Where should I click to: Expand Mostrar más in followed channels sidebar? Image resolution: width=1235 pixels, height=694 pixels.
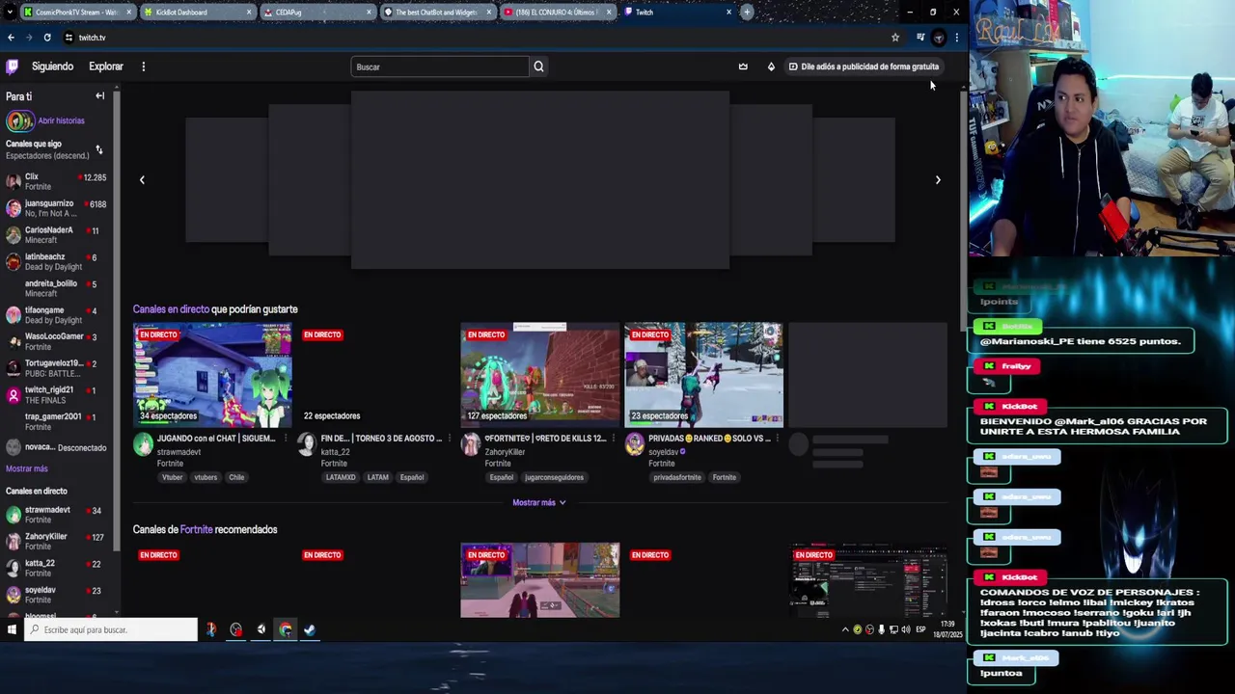tap(27, 468)
